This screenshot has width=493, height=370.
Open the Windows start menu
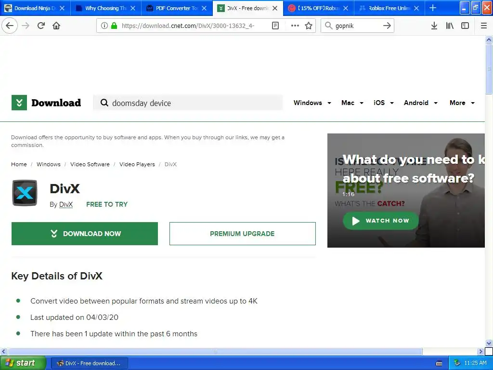pos(23,363)
